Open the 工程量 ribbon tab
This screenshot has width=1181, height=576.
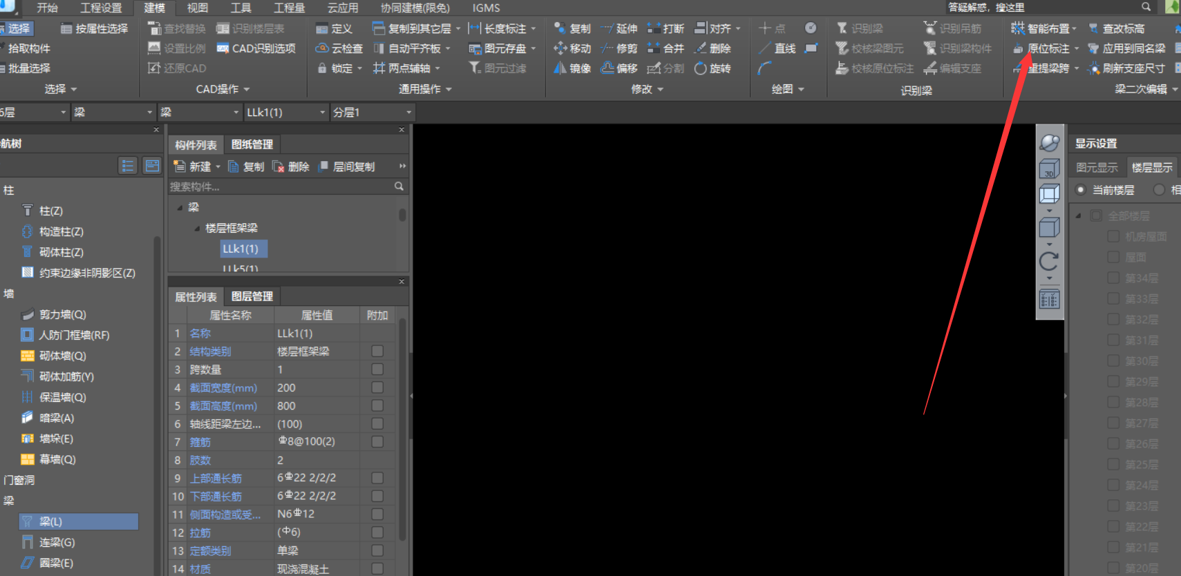290,8
